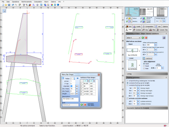
Task: Click the color wheel toolbar icon
Action: pyautogui.click(x=52, y=5)
